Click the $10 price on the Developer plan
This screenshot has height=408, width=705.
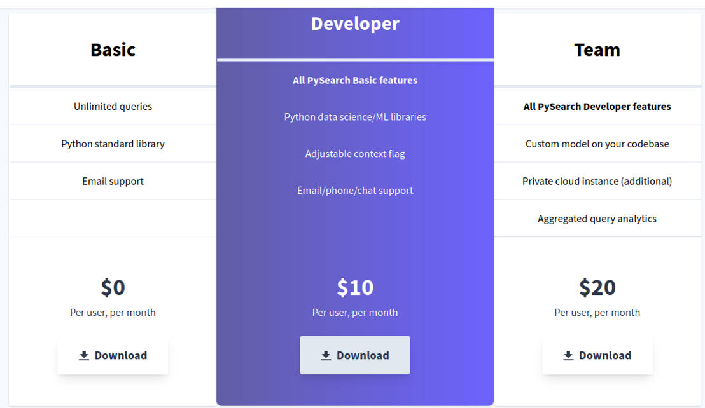tap(355, 287)
